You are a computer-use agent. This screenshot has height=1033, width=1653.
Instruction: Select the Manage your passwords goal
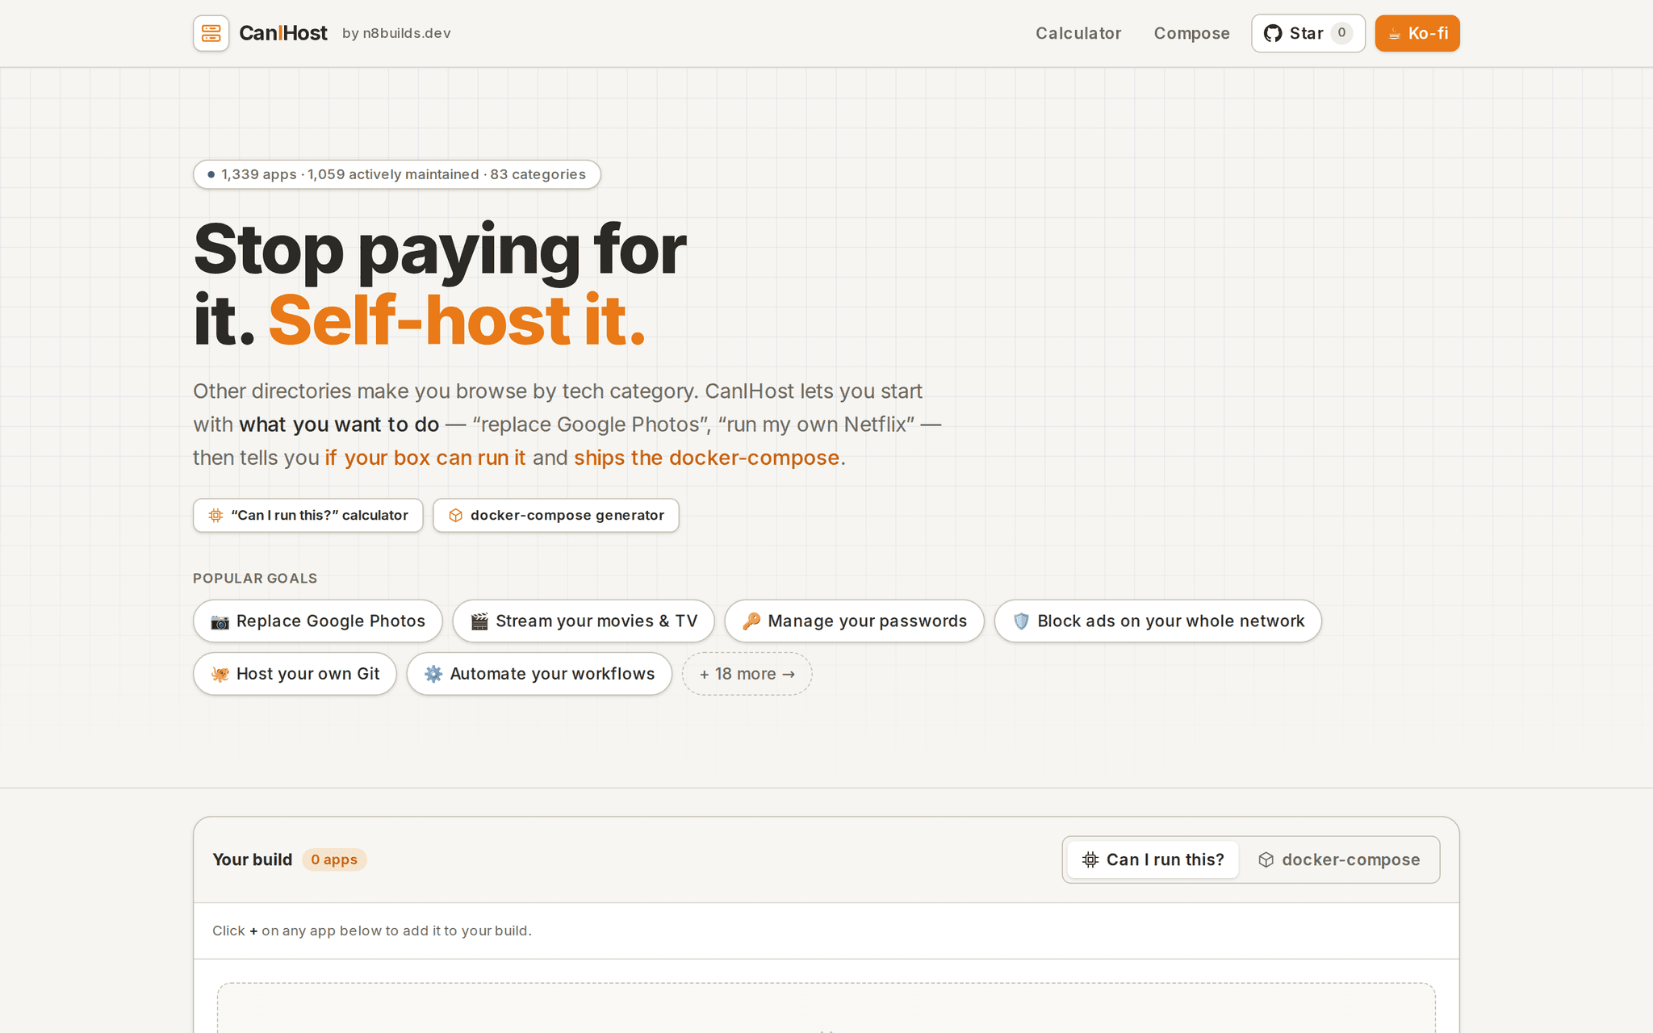coord(854,621)
